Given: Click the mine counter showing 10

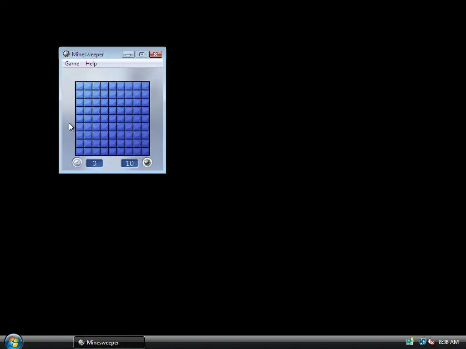Looking at the screenshot, I should (x=130, y=163).
